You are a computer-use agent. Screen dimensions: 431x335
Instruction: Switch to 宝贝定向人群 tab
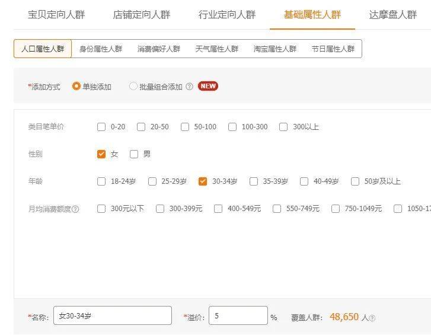coord(56,15)
